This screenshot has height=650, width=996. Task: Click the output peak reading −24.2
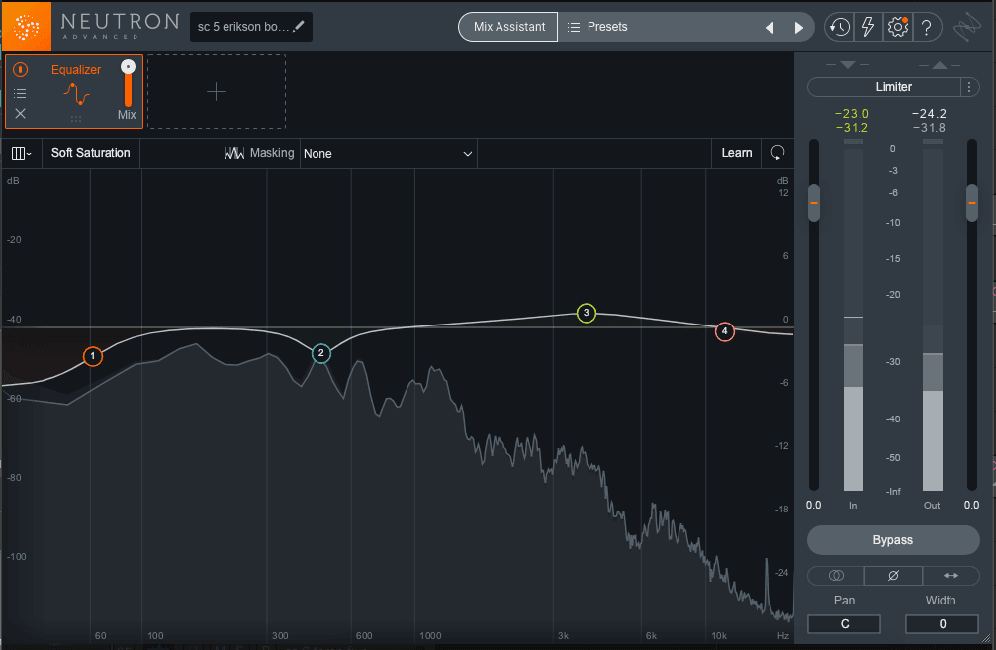coord(929,113)
